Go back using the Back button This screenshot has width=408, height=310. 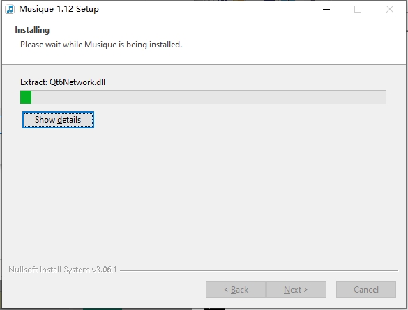(x=236, y=290)
